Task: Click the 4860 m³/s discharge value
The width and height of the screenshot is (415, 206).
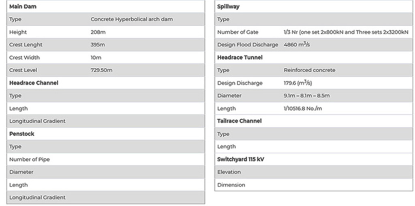Action: click(297, 45)
